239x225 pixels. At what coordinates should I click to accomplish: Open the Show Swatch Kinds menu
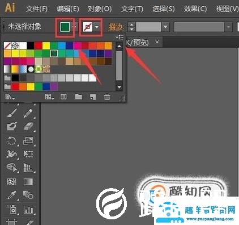click(x=49, y=97)
